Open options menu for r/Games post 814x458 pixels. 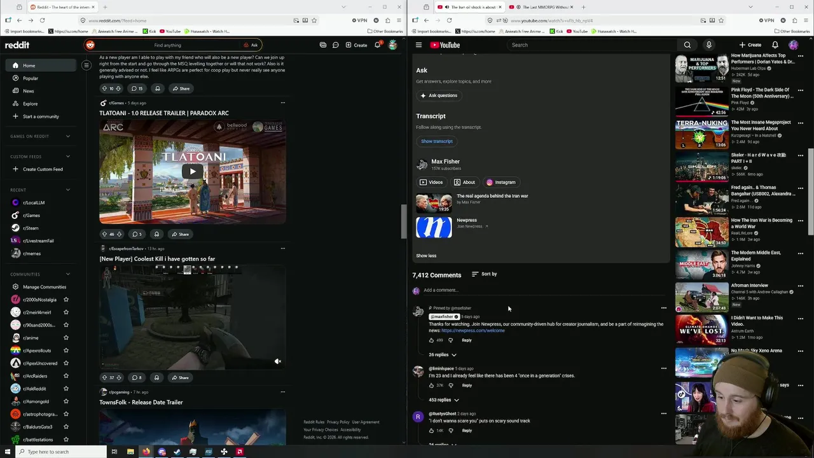[x=282, y=102]
